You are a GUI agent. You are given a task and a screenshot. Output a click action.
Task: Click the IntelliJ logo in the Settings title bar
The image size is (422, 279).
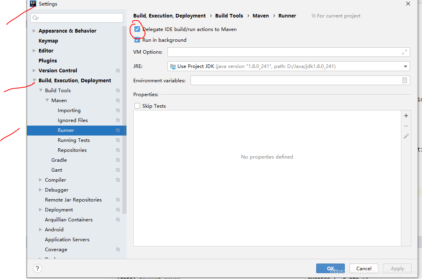coord(33,4)
